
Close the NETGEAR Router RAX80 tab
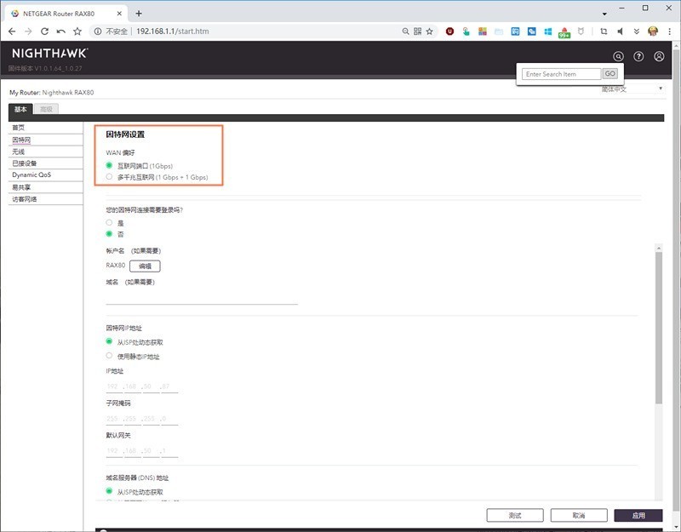[x=119, y=14]
